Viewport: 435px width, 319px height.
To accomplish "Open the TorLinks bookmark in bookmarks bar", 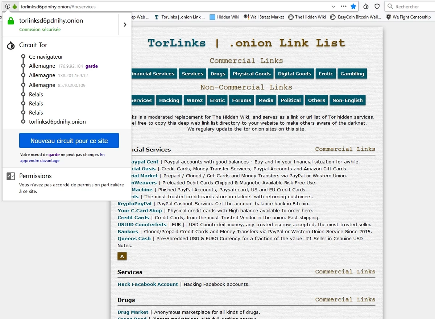I will point(180,17).
